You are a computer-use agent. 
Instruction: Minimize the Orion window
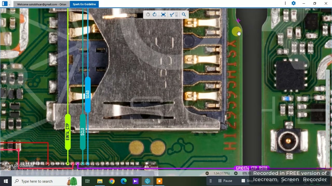click(304, 3)
